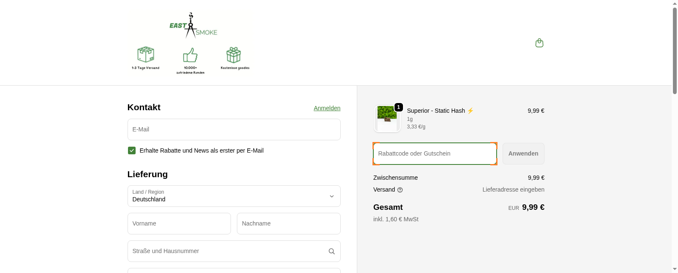Focus the E-Mail input field
The width and height of the screenshot is (678, 273).
click(x=234, y=130)
